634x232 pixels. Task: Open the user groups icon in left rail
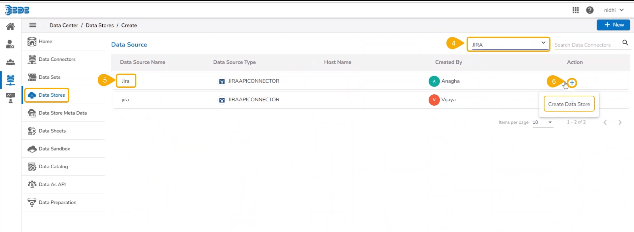11,62
